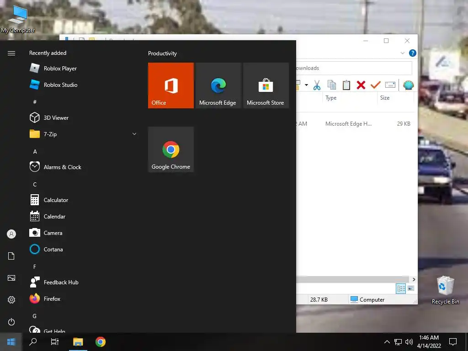
Task: Launch Google Chrome tile
Action: point(171,149)
